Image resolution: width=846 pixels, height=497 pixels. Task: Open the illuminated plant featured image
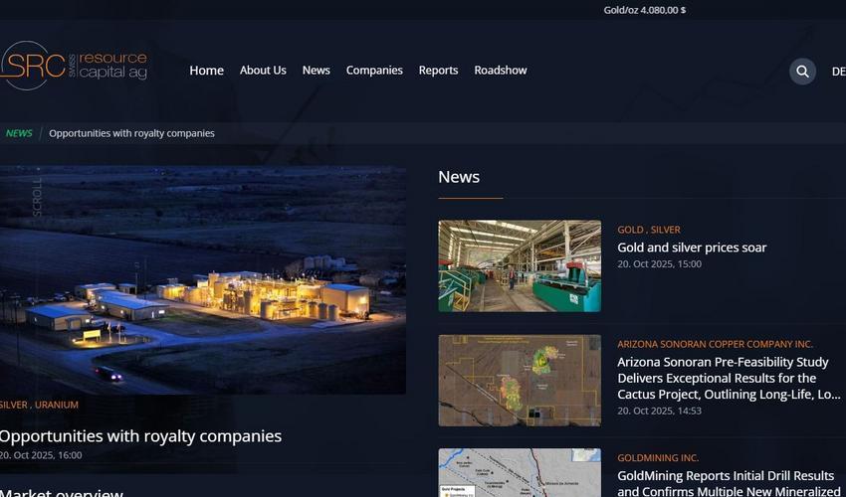(203, 279)
